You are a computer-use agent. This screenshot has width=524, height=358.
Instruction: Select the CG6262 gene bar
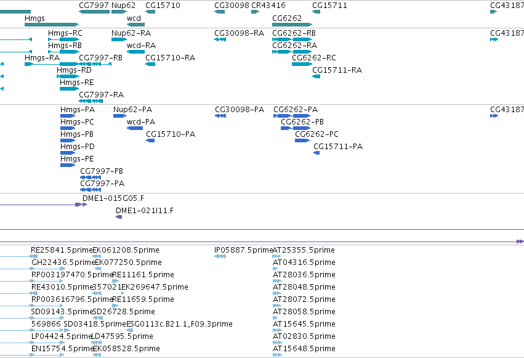coord(292,25)
